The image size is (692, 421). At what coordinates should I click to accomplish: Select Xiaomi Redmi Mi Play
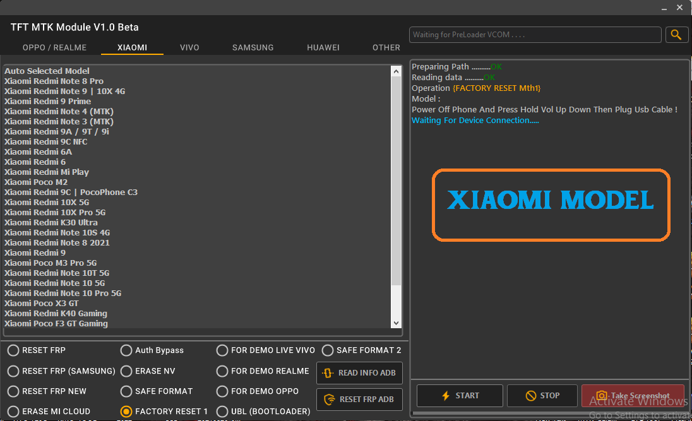pyautogui.click(x=47, y=172)
